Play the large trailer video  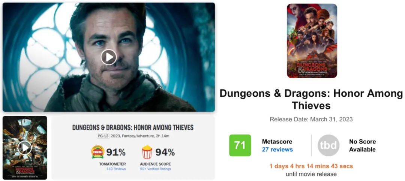pyautogui.click(x=109, y=57)
